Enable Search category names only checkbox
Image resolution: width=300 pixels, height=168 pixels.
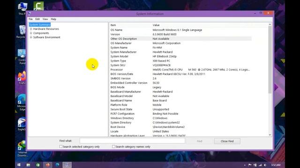tap(113, 147)
